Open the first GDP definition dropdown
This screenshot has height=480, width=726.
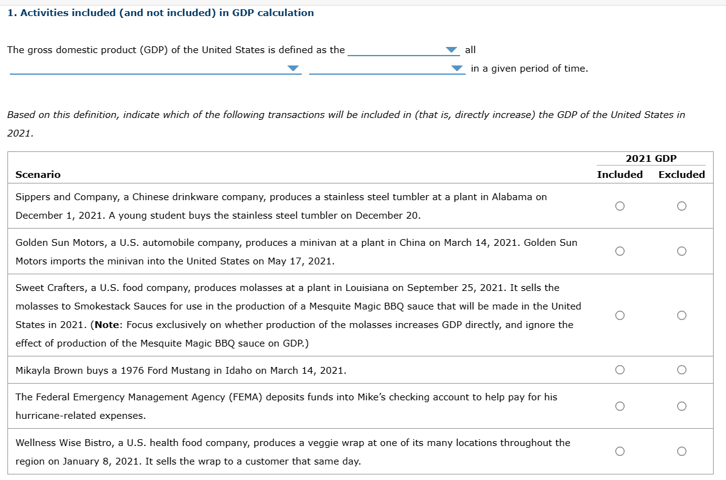(452, 49)
